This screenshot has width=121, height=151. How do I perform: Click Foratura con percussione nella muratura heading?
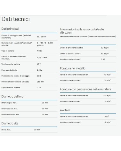click(x=85, y=89)
